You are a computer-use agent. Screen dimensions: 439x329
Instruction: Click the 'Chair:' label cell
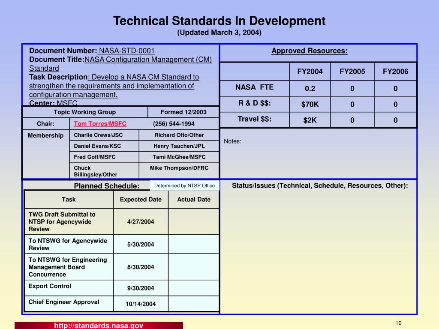pos(45,124)
